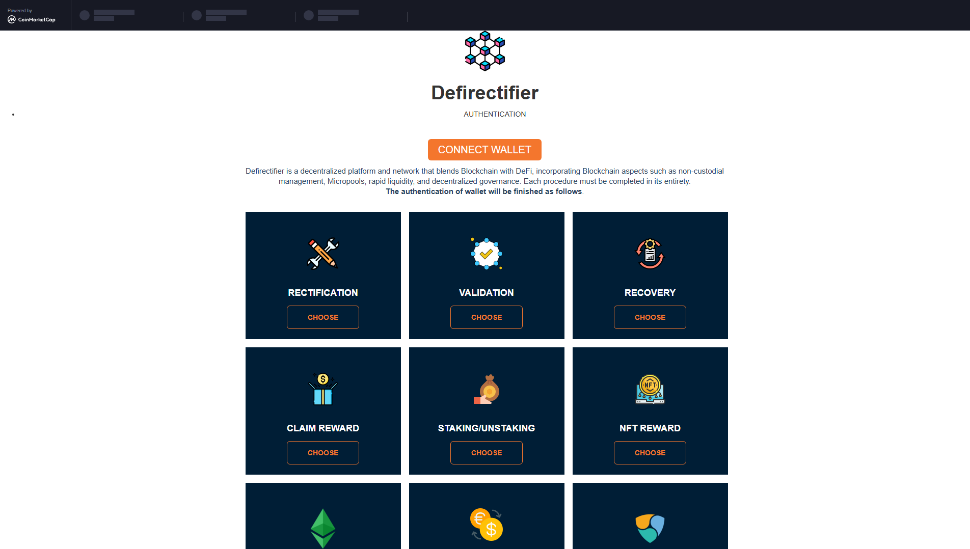Click the Defirectifier hexagon cube logo
970x549 pixels.
[484, 51]
